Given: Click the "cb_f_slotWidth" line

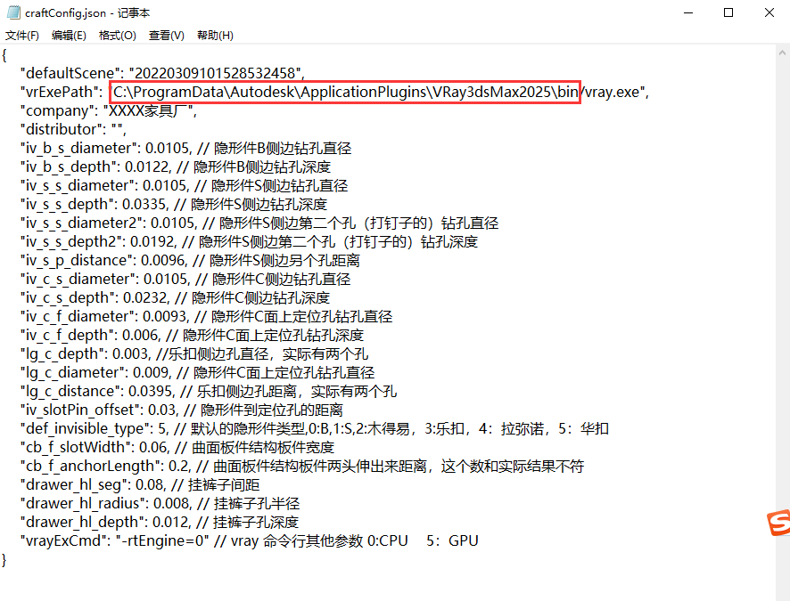Looking at the screenshot, I should click(x=177, y=447).
